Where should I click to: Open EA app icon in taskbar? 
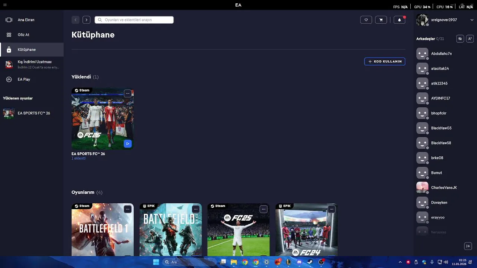pyautogui.click(x=278, y=262)
